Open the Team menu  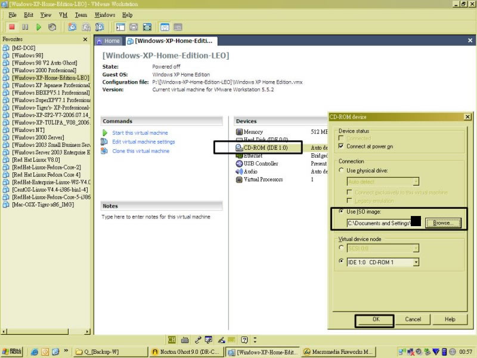point(81,15)
